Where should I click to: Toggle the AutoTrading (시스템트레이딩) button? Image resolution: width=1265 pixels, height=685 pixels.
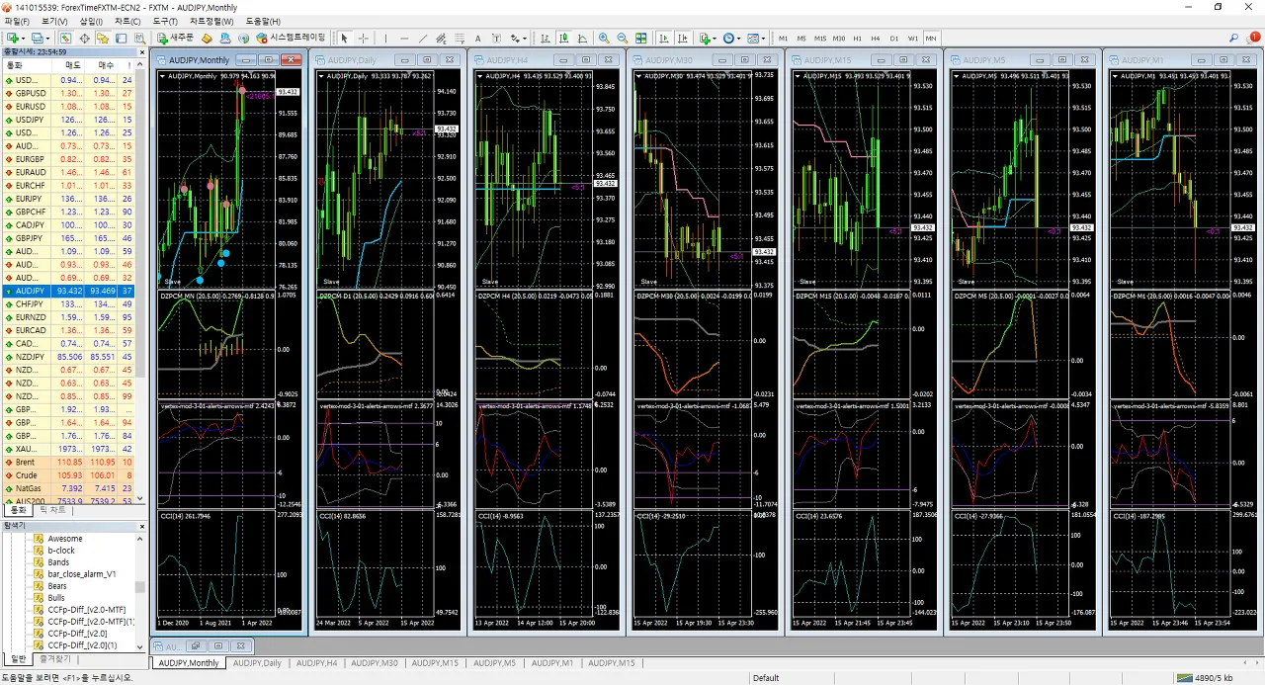coord(291,38)
